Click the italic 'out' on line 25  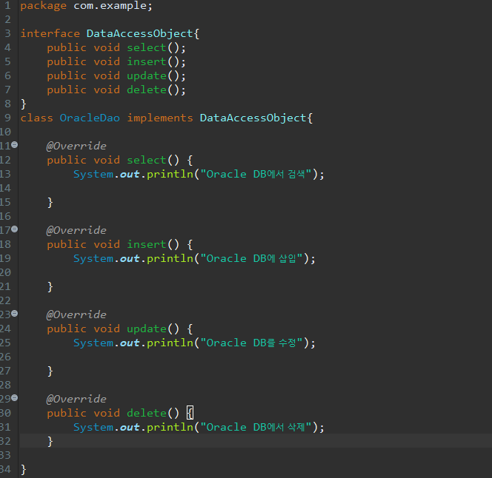pyautogui.click(x=130, y=343)
